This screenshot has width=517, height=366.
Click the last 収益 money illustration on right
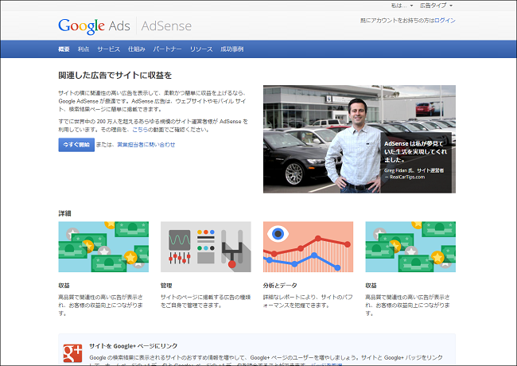click(x=410, y=247)
